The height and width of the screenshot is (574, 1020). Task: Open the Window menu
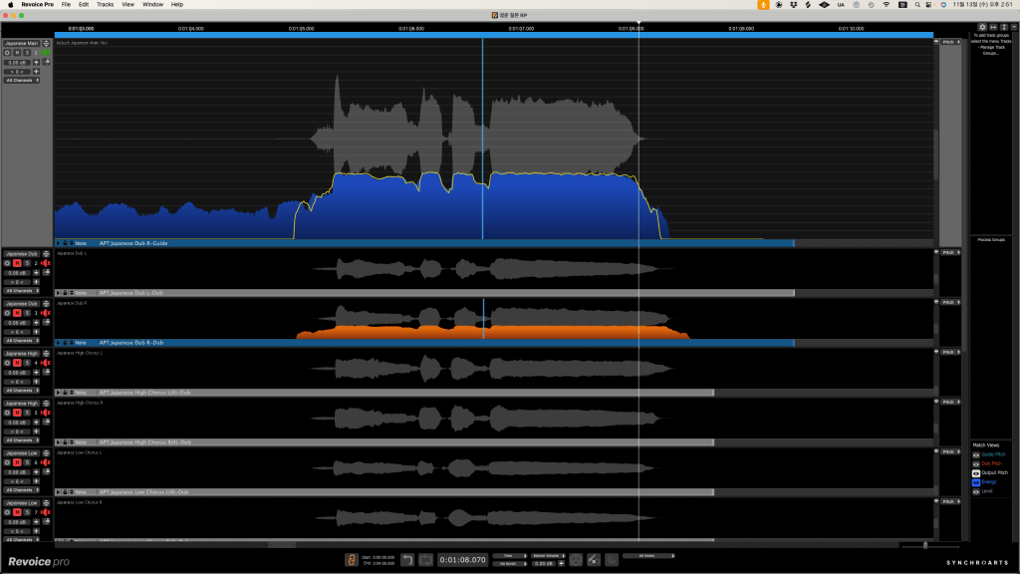coord(152,5)
